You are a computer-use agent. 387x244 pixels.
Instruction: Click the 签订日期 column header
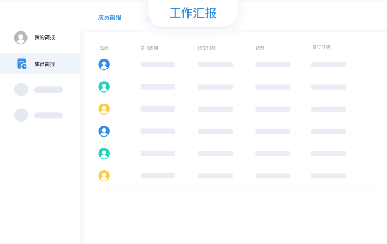pyautogui.click(x=321, y=47)
